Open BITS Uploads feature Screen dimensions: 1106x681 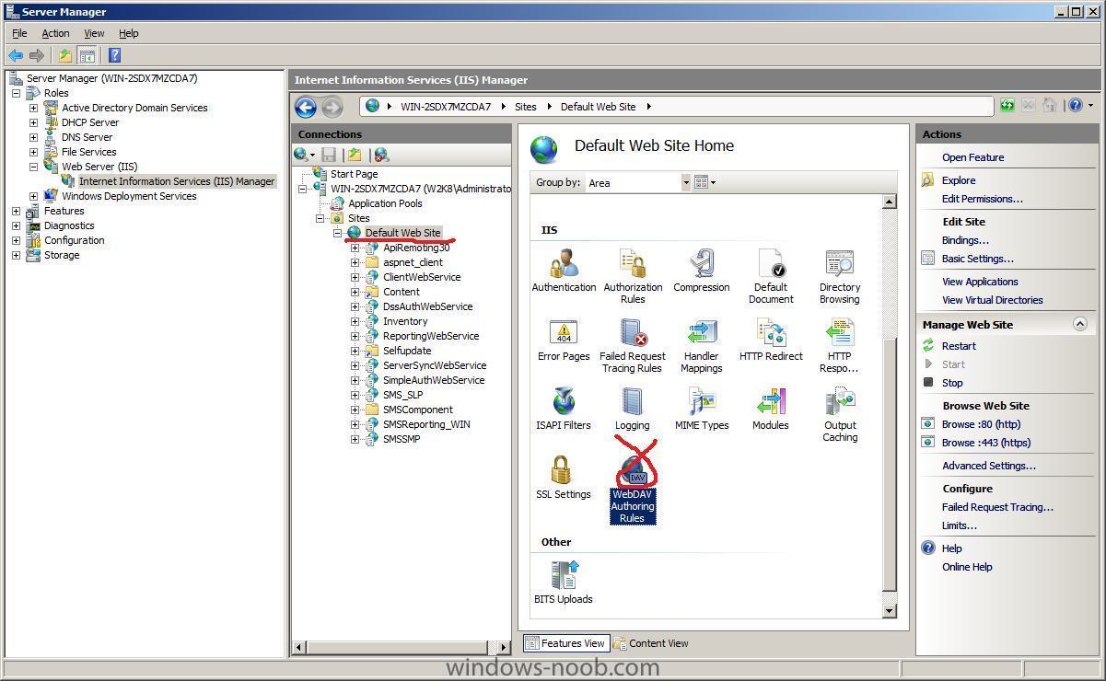[x=564, y=582]
